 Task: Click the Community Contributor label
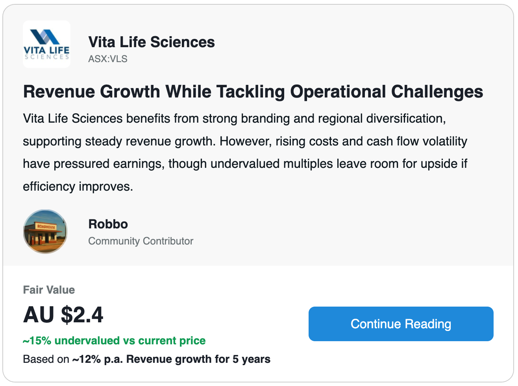(x=141, y=241)
